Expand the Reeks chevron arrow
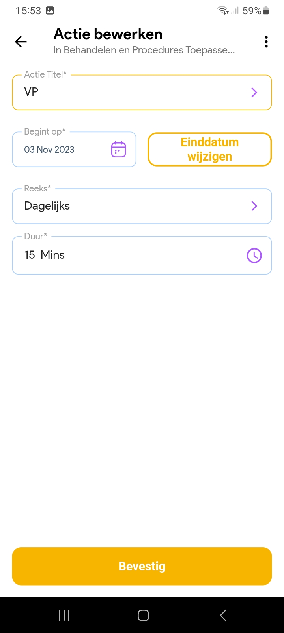This screenshot has width=284, height=633. click(x=254, y=206)
